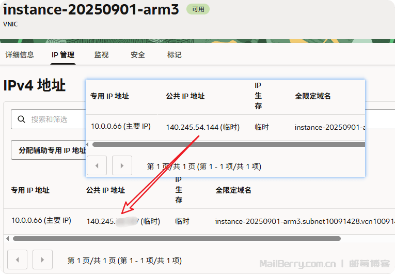Viewport: 395px width, 274px height.
Task: Click the public IP 140.245.54.144 cell
Action: pyautogui.click(x=202, y=127)
